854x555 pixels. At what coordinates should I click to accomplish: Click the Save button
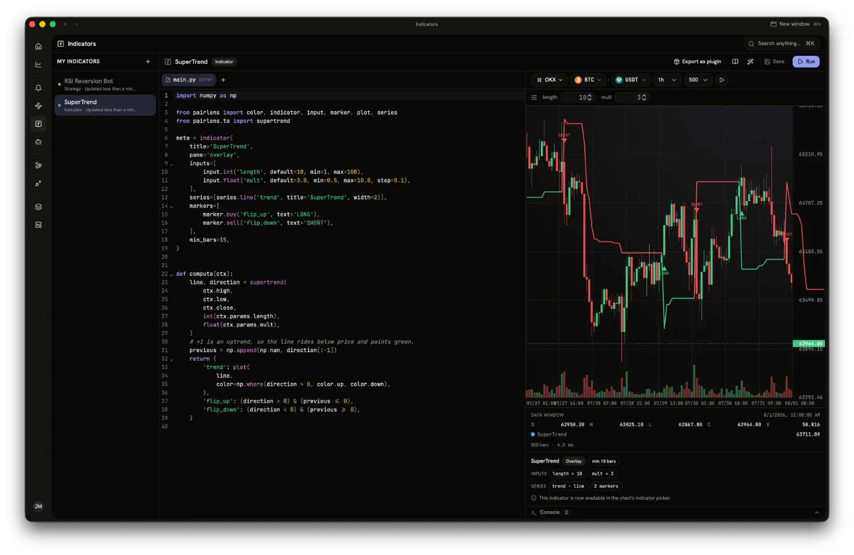pos(774,62)
